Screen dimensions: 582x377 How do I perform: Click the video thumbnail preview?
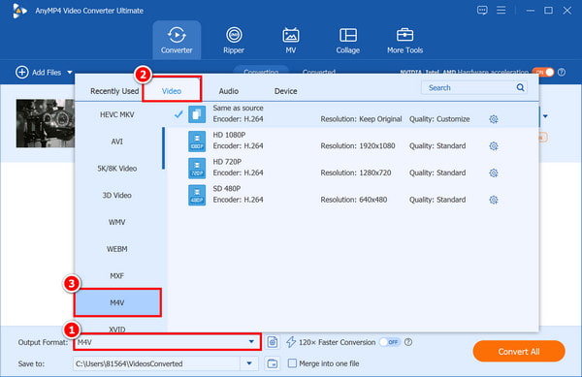46,123
